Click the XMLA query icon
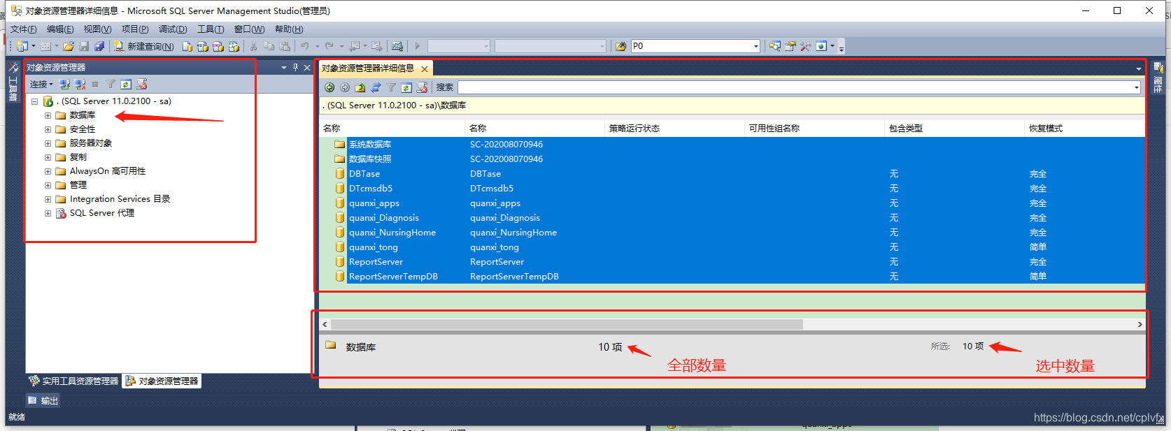The height and width of the screenshot is (431, 1171). point(234,46)
